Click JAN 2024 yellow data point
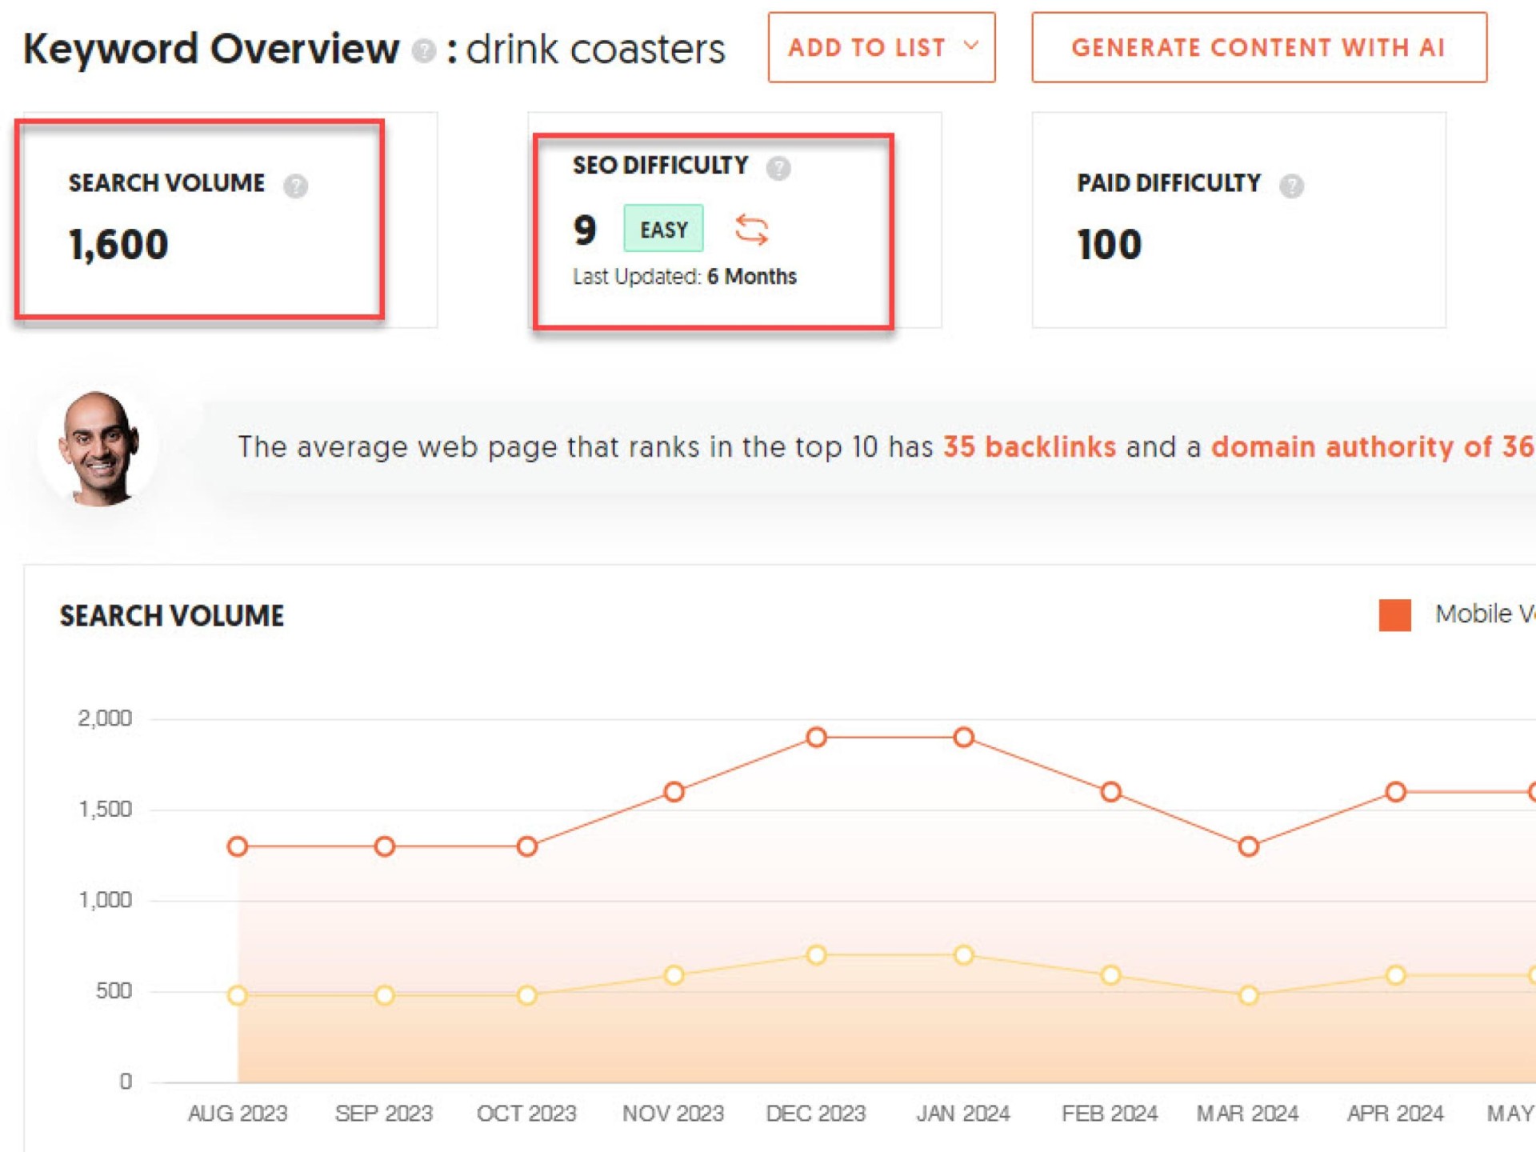This screenshot has width=1536, height=1152. [963, 955]
